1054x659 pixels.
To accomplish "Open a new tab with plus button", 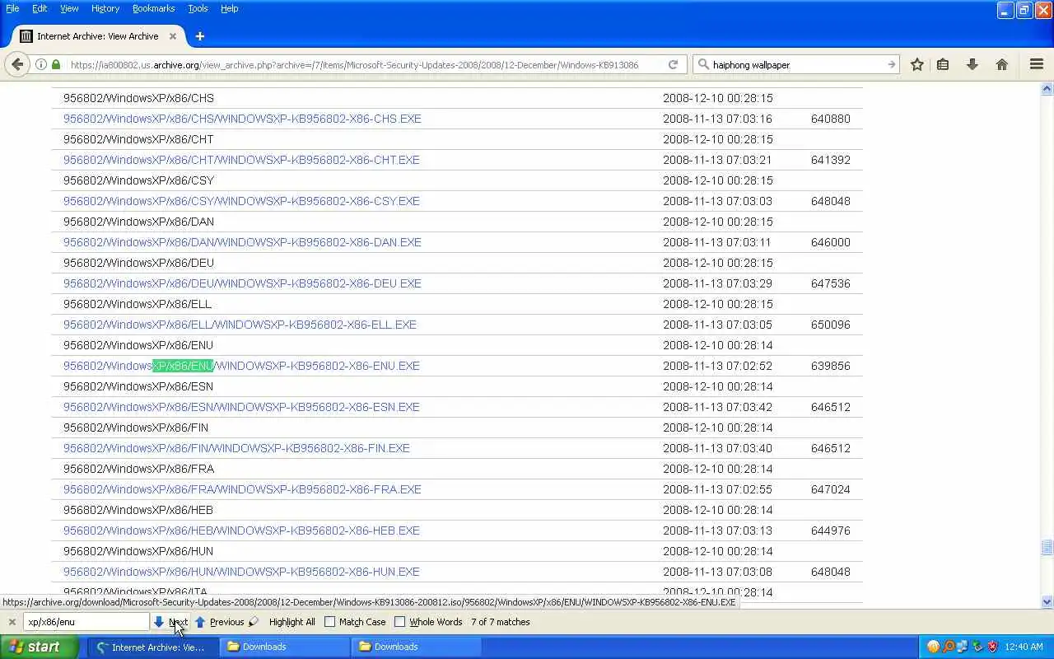I will click(199, 36).
